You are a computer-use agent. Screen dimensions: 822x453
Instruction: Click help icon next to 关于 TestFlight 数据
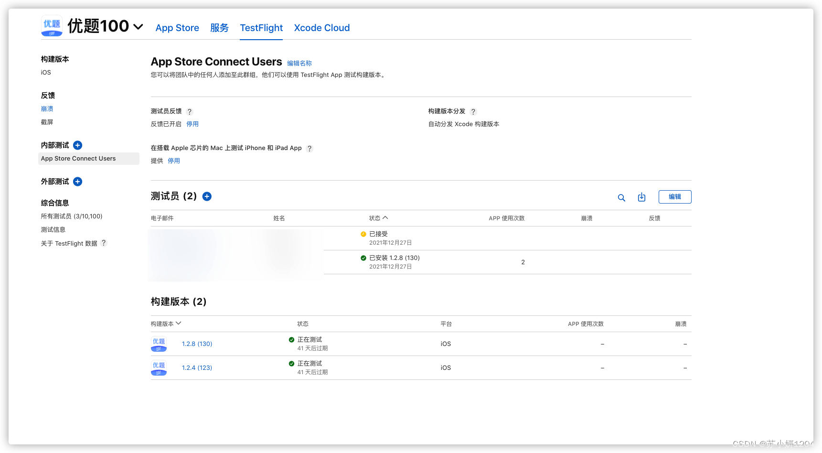104,243
